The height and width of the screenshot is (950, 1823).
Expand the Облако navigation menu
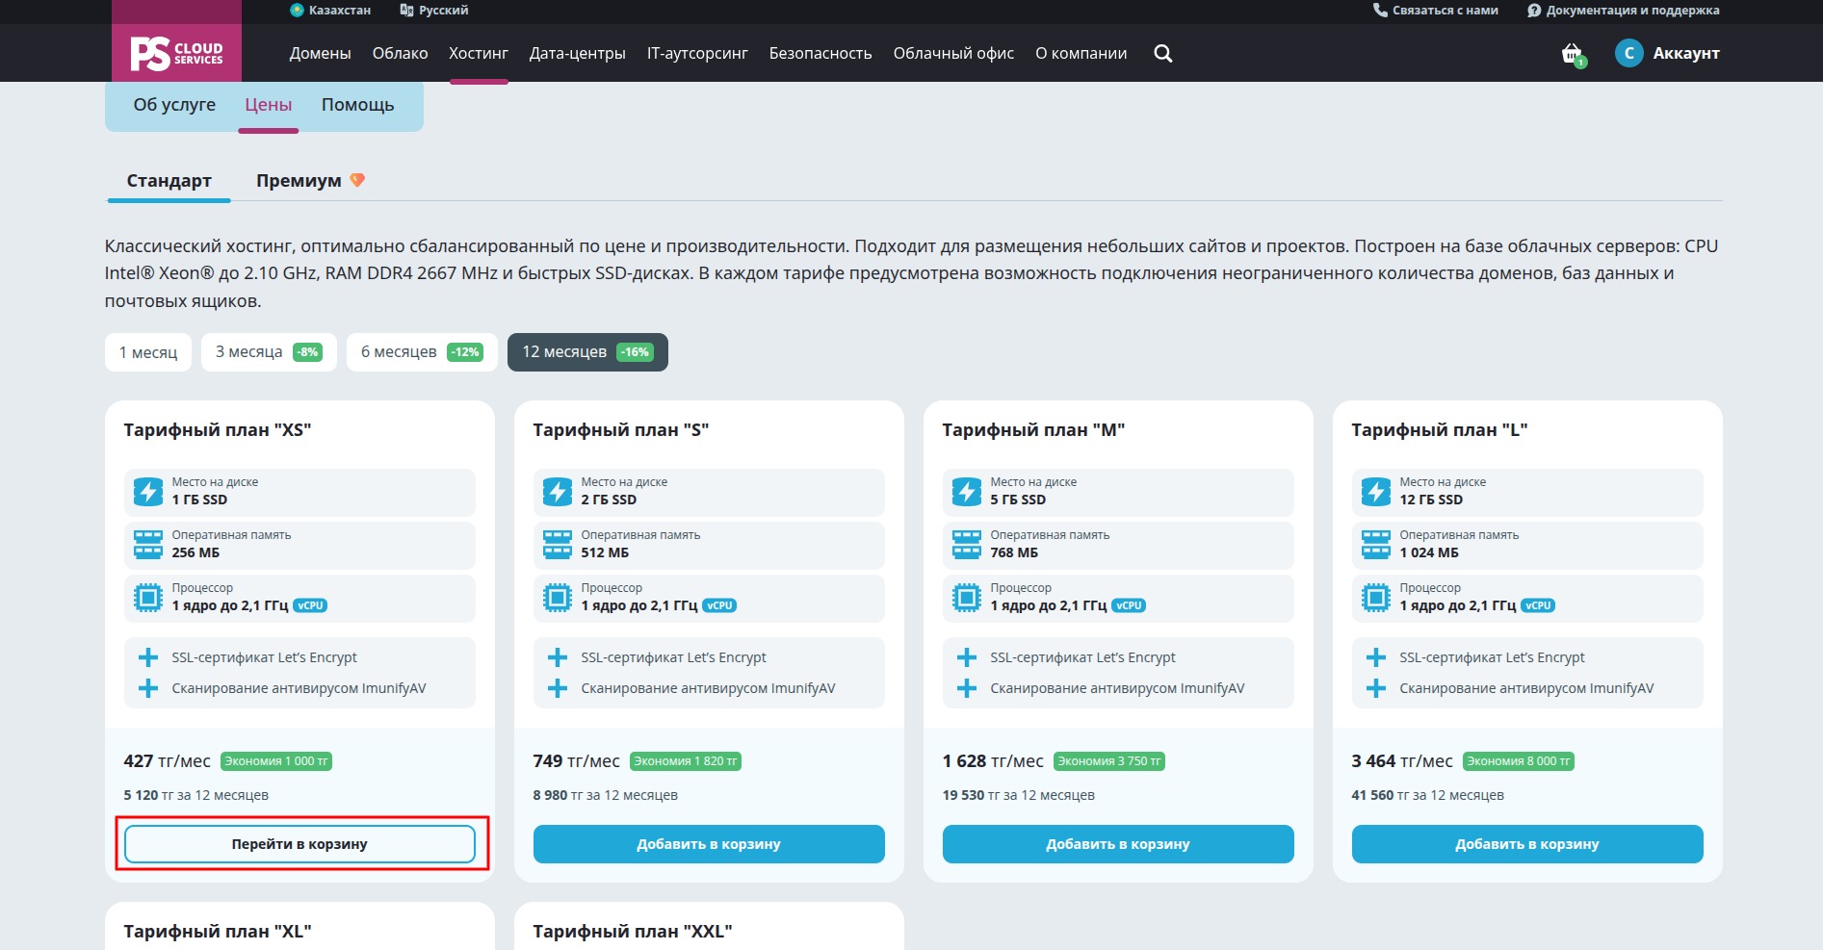coord(400,54)
